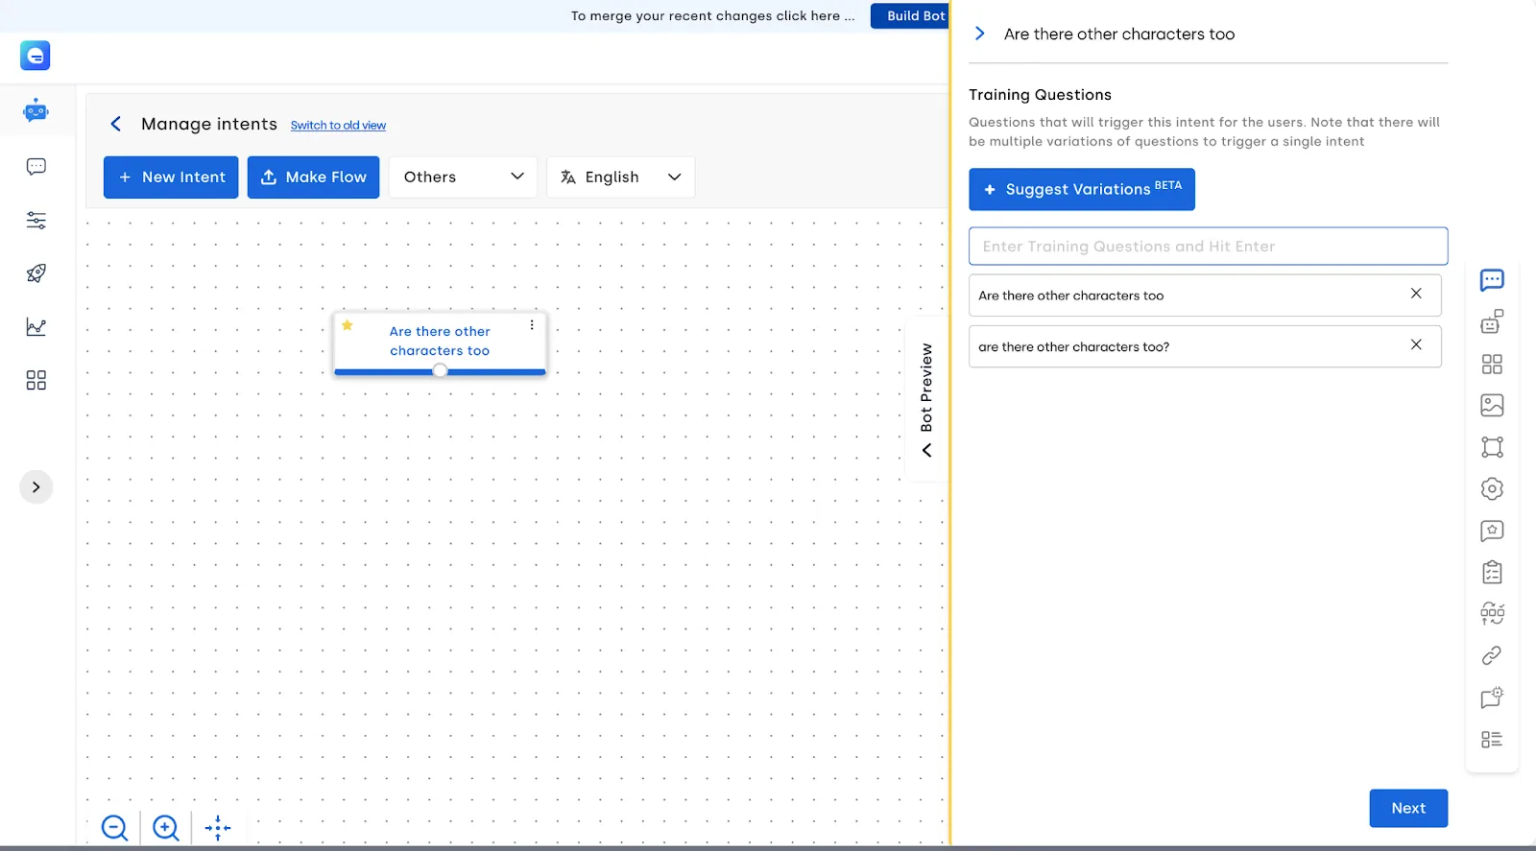Viewport: 1536px width, 851px height.
Task: Click the robot icon in right toolbar
Action: click(1492, 322)
